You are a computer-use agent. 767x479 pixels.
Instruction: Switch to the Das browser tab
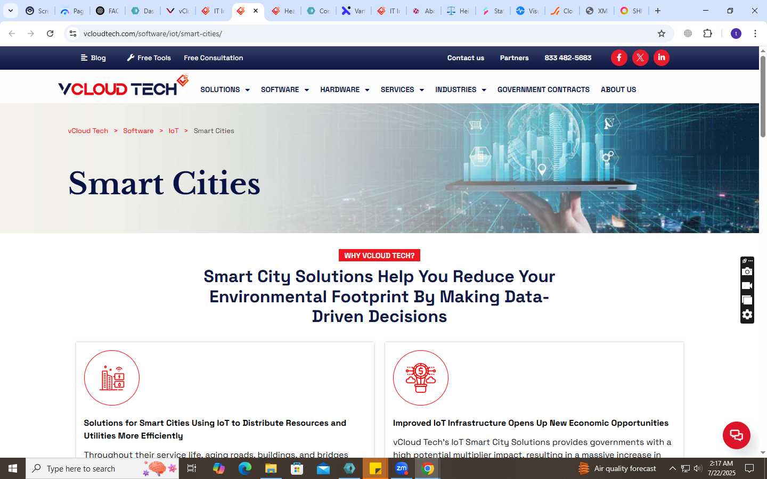pyautogui.click(x=142, y=11)
